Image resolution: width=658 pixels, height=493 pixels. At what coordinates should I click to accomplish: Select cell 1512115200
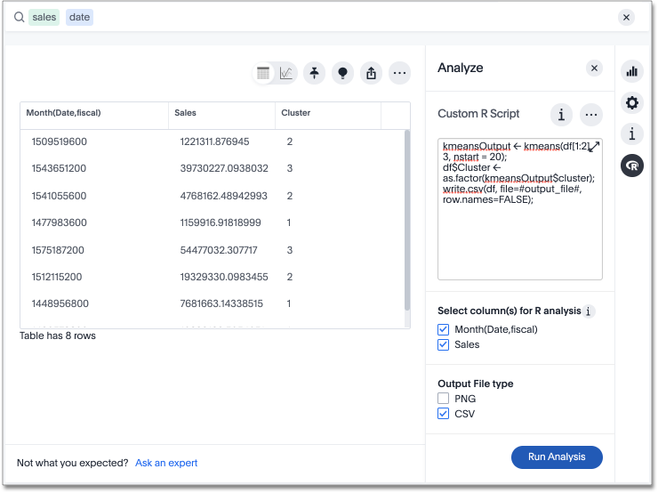(x=57, y=277)
